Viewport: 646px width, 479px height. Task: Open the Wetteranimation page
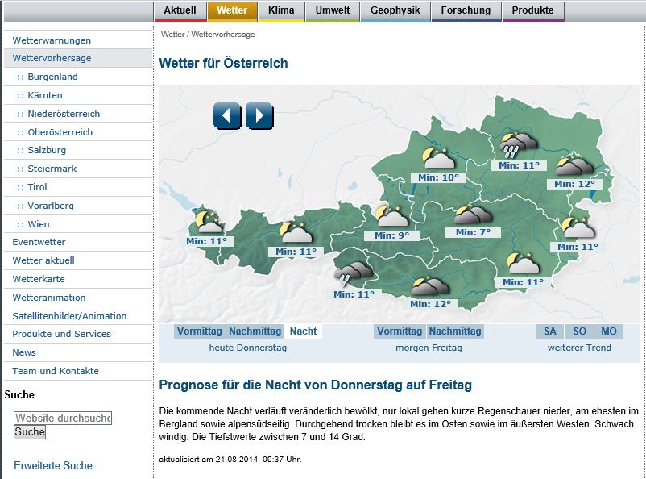pos(49,298)
